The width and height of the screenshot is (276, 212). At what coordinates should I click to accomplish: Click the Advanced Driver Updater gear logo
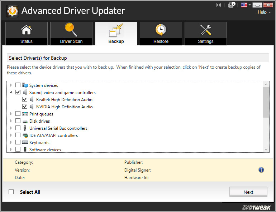coord(12,11)
